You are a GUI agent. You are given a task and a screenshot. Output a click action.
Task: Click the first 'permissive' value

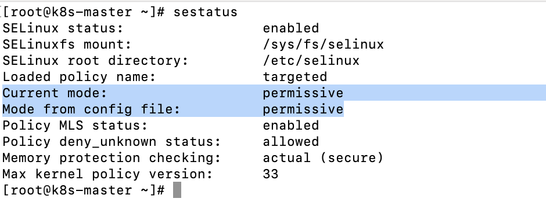303,93
